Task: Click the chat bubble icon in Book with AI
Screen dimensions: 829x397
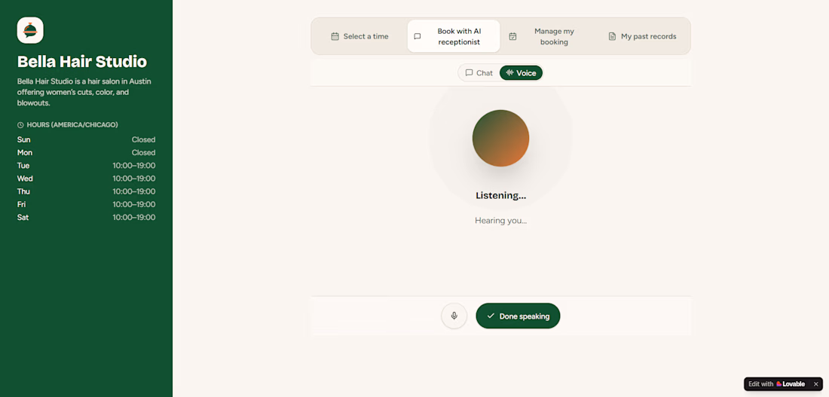Action: click(418, 36)
